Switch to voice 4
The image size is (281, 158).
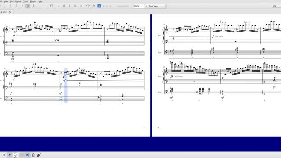(111, 6)
